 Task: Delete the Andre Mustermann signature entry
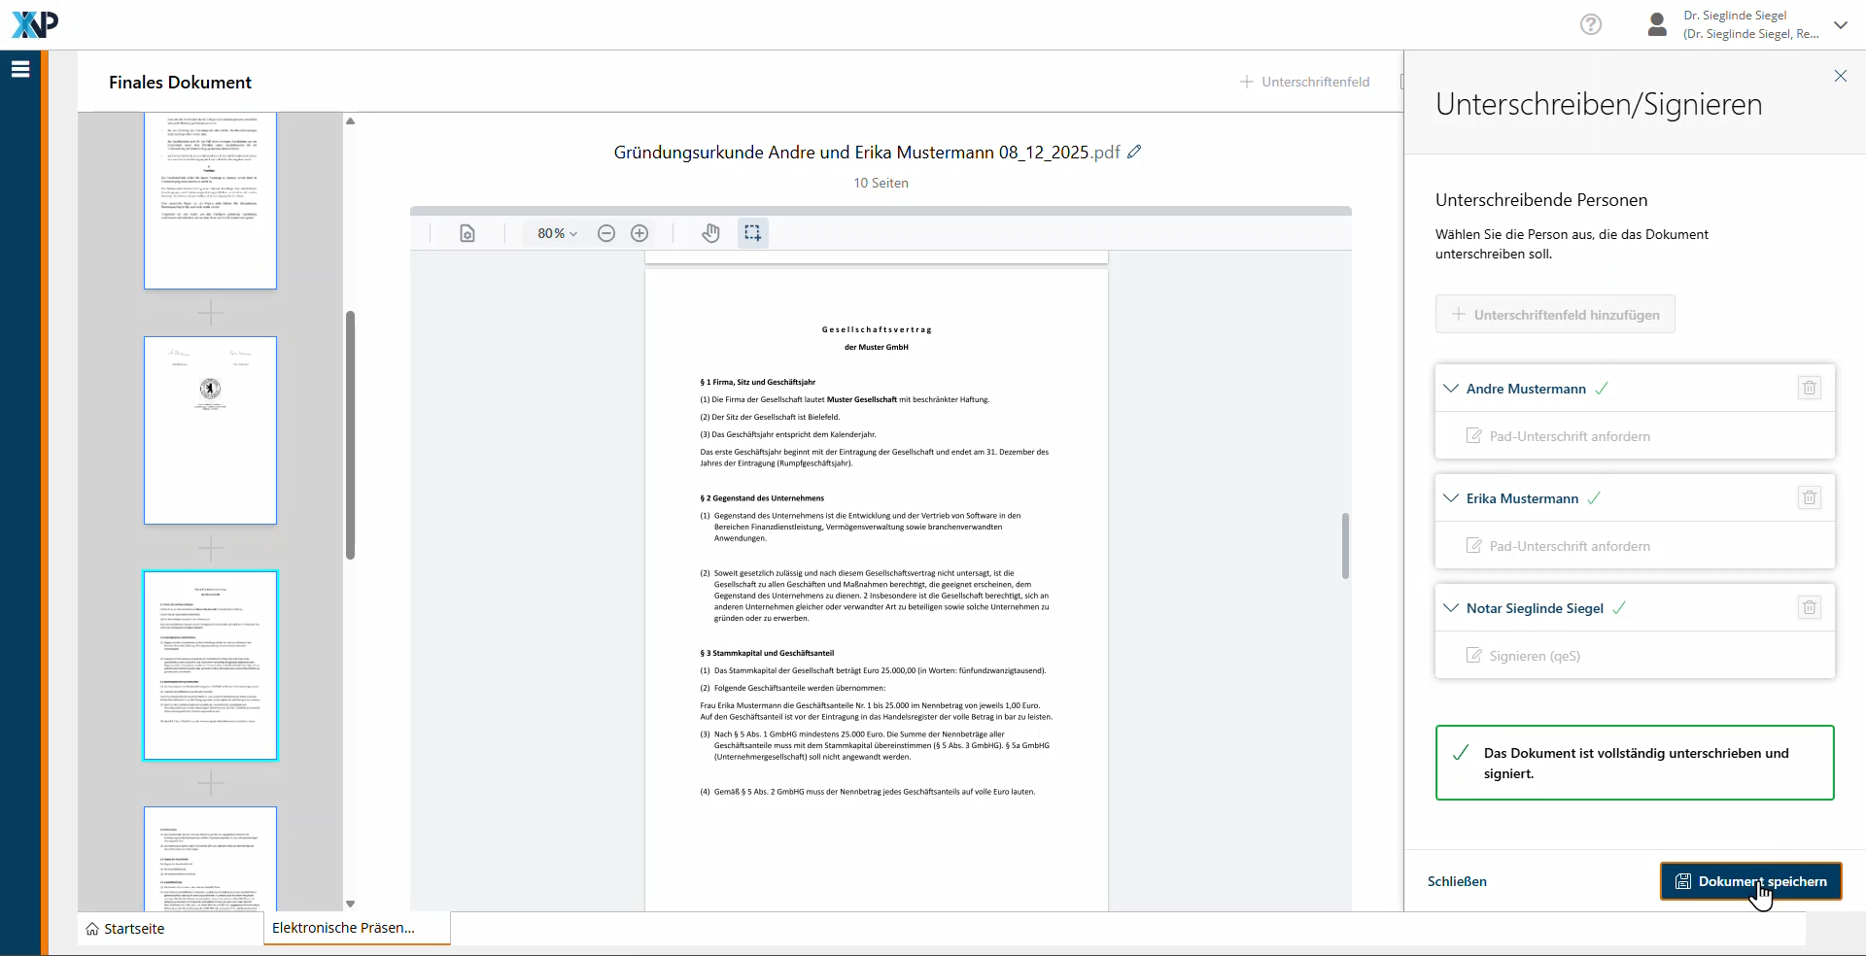coord(1809,389)
